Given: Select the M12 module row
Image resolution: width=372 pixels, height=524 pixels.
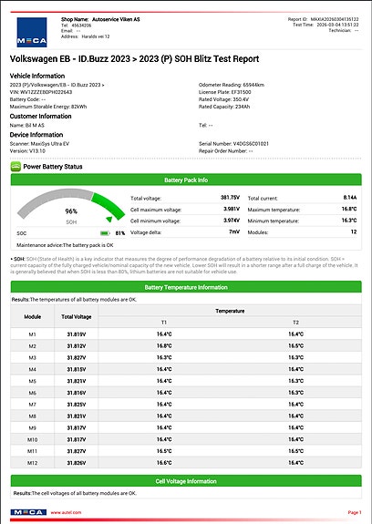Looking at the screenshot, I should pos(186,463).
